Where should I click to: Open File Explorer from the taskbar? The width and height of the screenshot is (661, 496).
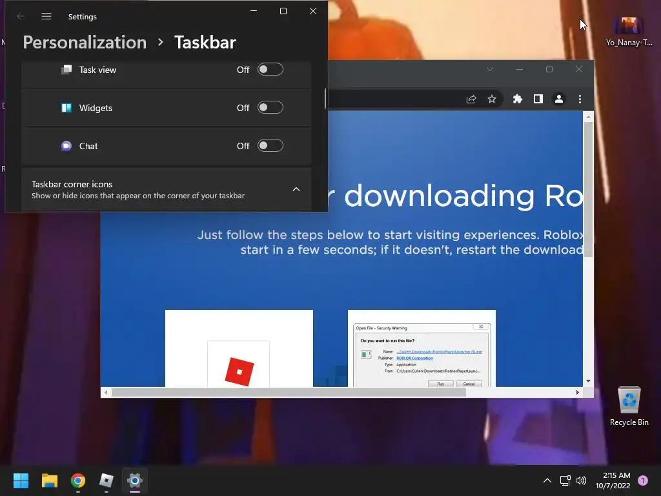click(49, 480)
